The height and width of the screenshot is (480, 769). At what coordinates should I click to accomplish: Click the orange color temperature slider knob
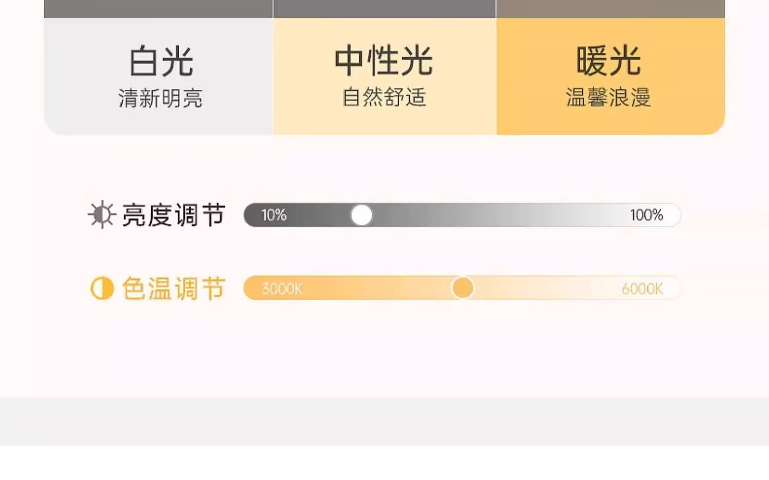tap(462, 288)
